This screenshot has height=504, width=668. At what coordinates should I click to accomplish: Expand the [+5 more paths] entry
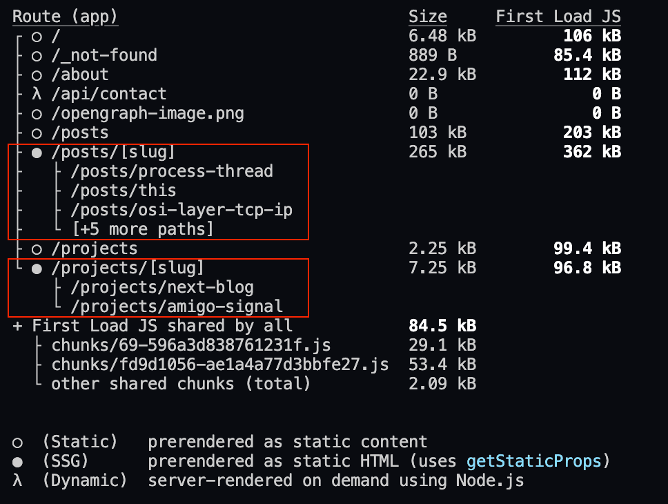pyautogui.click(x=143, y=229)
